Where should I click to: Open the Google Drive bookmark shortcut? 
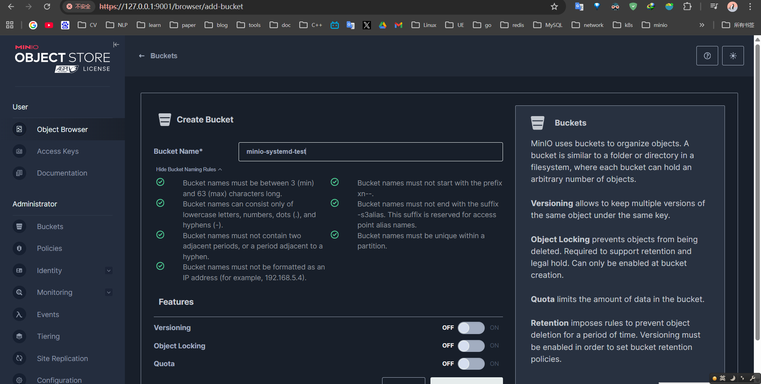(383, 25)
